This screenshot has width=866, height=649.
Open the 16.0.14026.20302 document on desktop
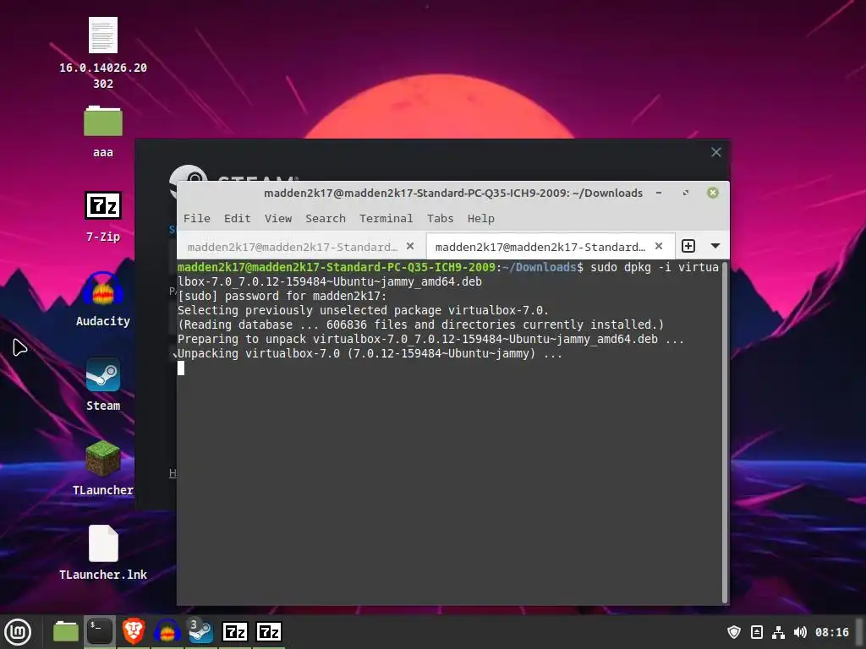(102, 35)
